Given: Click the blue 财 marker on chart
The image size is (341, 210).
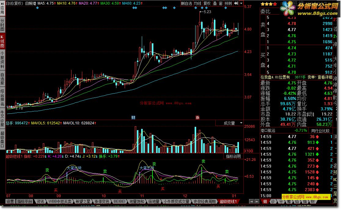Looking at the screenshot, I should 133,118.
